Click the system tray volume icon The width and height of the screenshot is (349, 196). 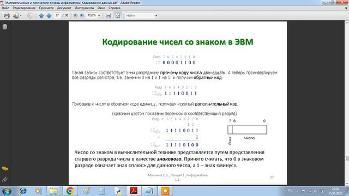pyautogui.click(x=315, y=191)
